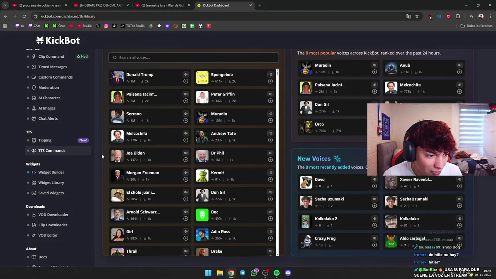Screen dimensions: 496x279
Task: Open TikTok Studio bookmark
Action: (x=133, y=26)
